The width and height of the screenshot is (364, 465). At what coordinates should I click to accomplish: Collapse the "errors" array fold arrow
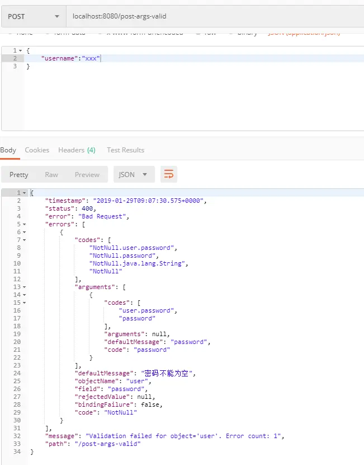point(24,224)
